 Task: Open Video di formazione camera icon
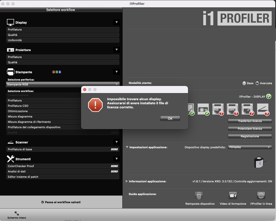tap(233, 195)
